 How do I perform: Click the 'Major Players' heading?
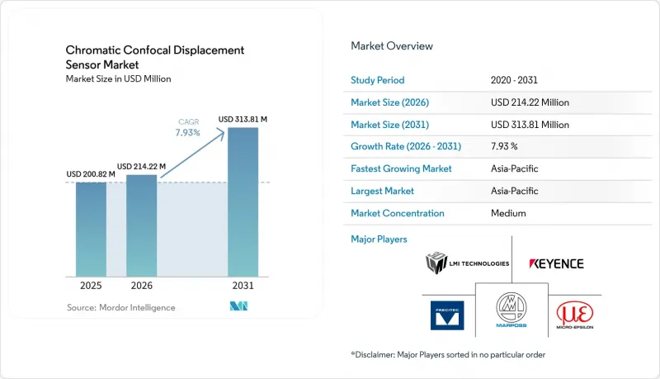point(379,239)
